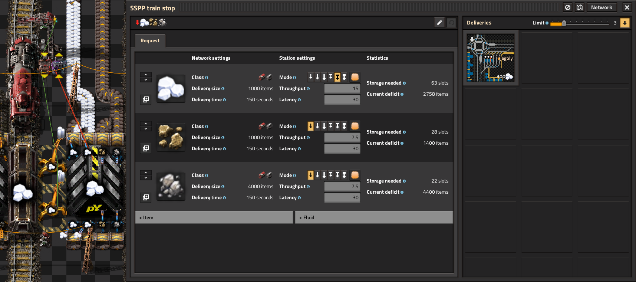Click the Throughput field in gold ore row
Screen dimensions: 636x282
[x=342, y=137]
